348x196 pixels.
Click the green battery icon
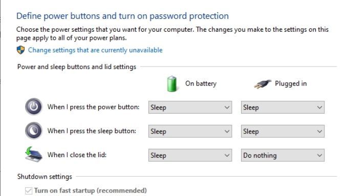[x=172, y=84]
